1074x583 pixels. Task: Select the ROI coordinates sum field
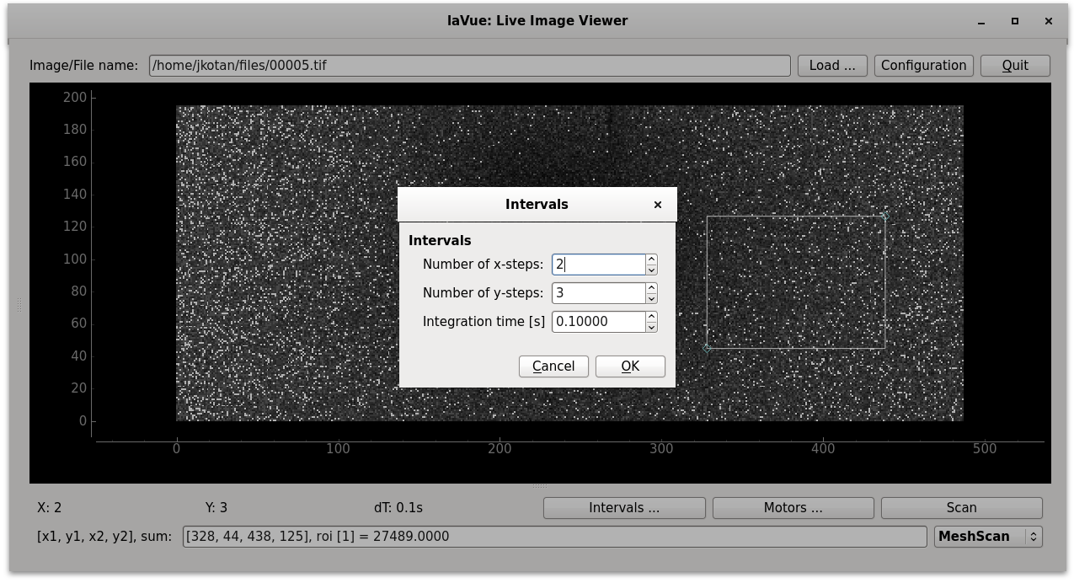click(554, 537)
